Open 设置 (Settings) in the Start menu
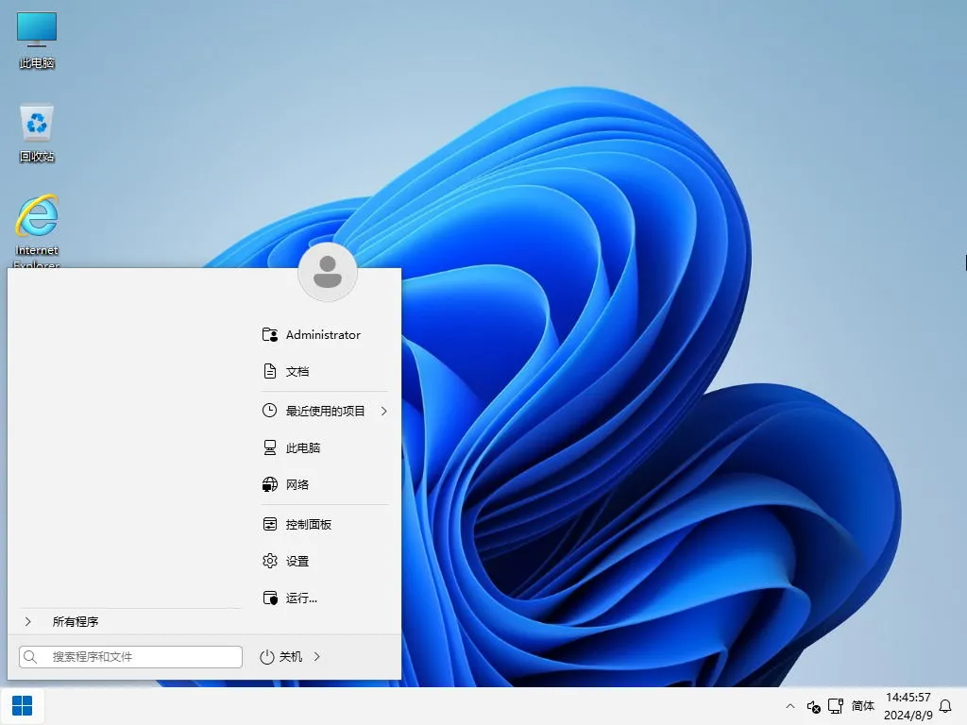 pos(297,560)
